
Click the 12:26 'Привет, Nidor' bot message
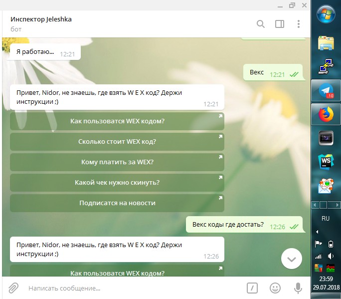point(117,250)
